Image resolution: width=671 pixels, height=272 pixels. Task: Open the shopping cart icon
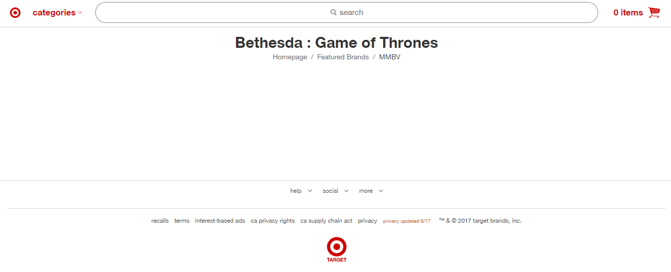coord(654,12)
